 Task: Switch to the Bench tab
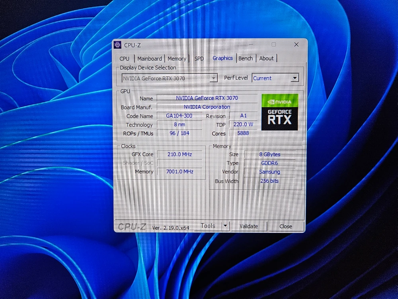click(x=246, y=59)
